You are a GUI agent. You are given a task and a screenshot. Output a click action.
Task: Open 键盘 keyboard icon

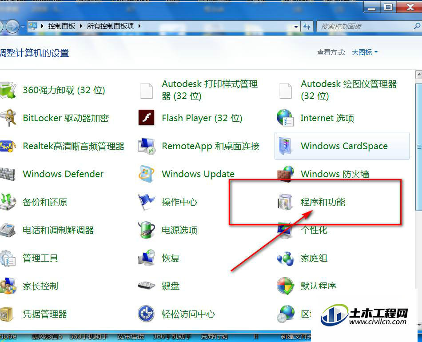[147, 285]
